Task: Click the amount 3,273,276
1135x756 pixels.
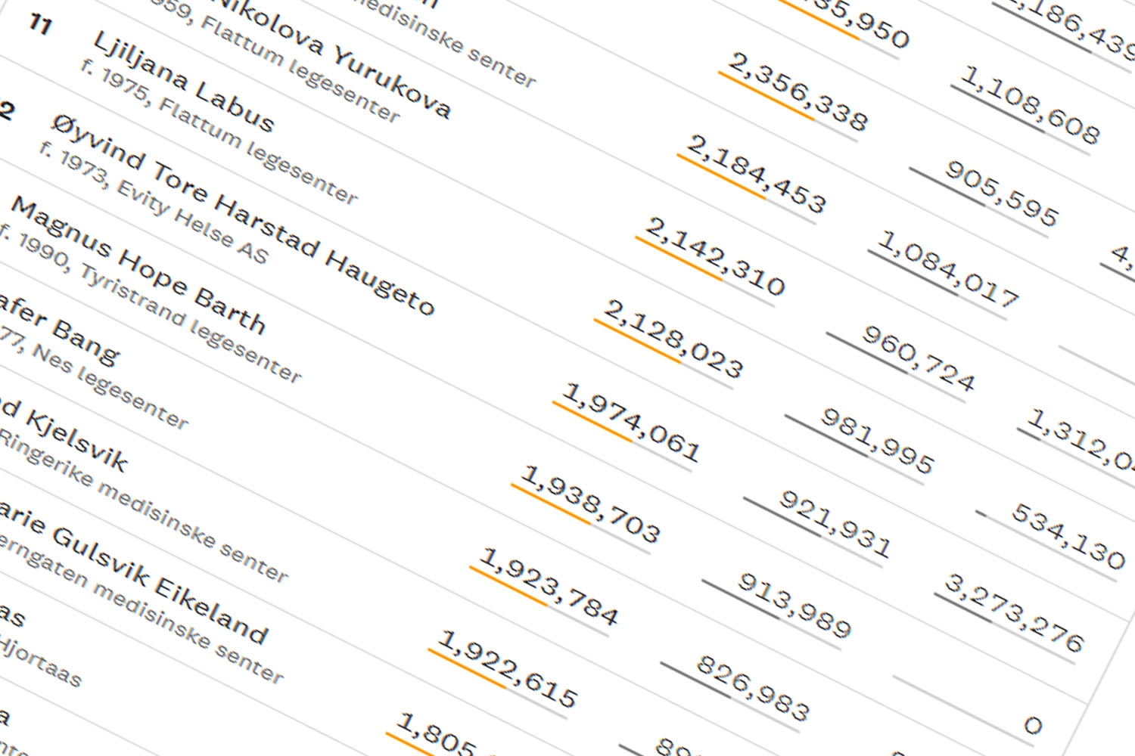Action: (1014, 613)
